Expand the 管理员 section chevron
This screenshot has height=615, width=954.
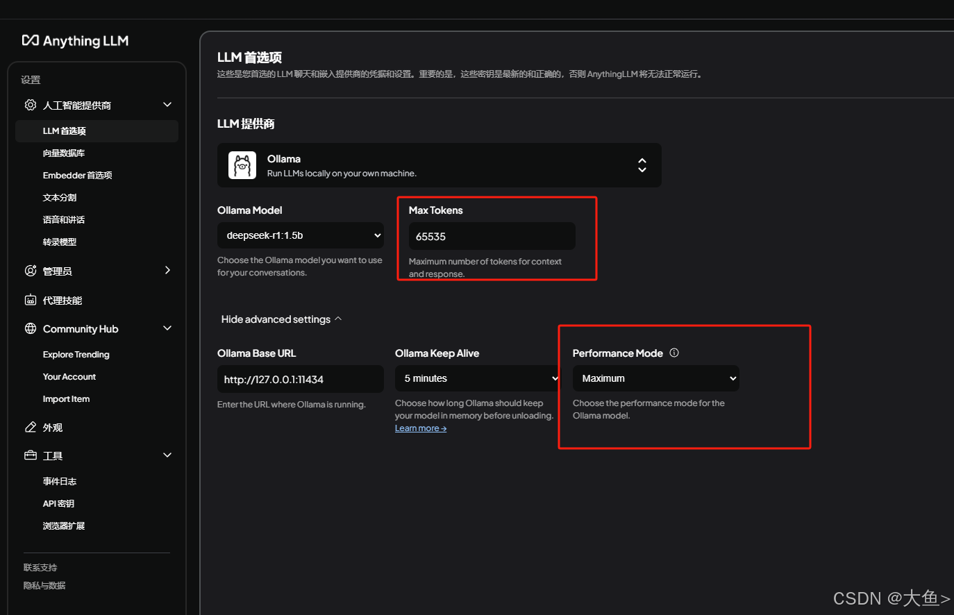tap(167, 270)
